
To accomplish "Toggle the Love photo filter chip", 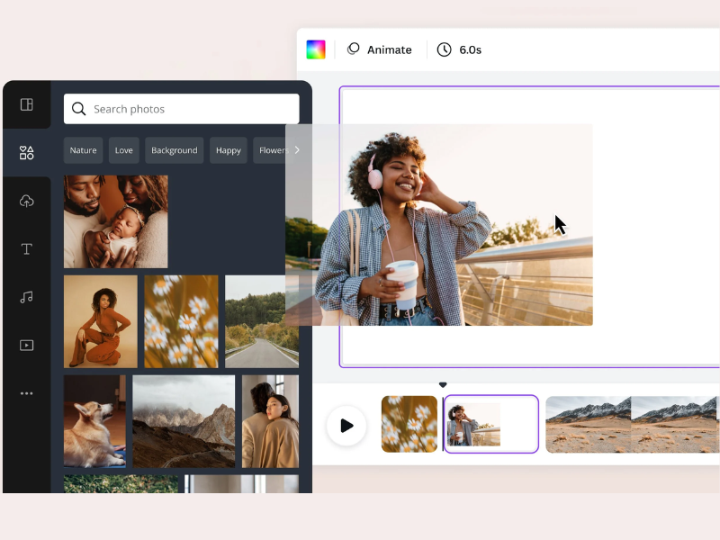I will tap(123, 150).
